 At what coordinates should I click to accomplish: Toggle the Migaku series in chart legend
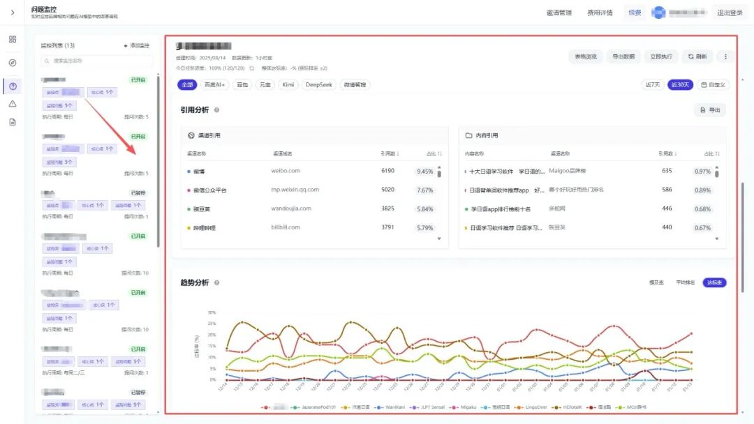pyautogui.click(x=463, y=407)
